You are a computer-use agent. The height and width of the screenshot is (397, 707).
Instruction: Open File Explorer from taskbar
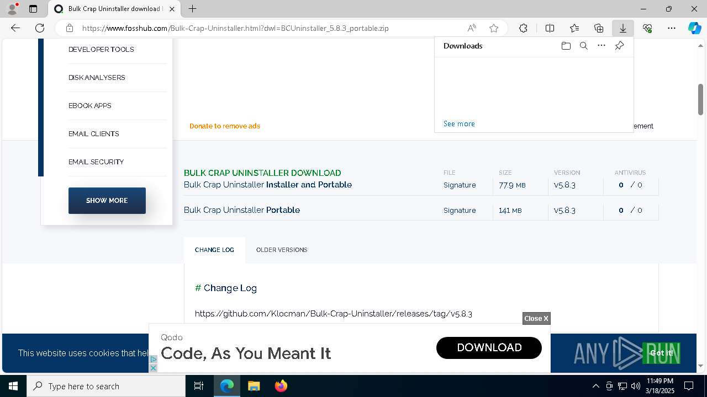[x=254, y=386]
